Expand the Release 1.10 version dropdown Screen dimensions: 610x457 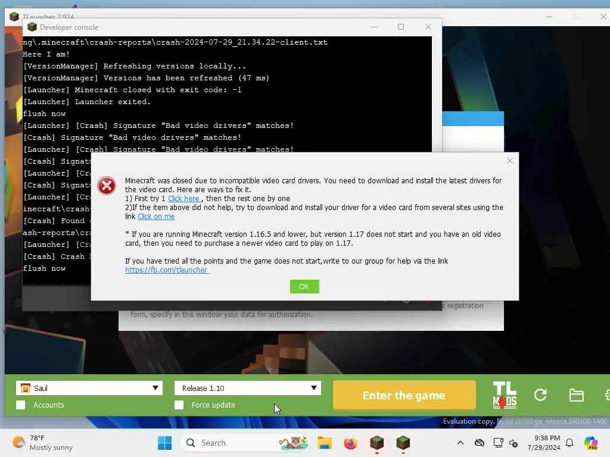247,388
